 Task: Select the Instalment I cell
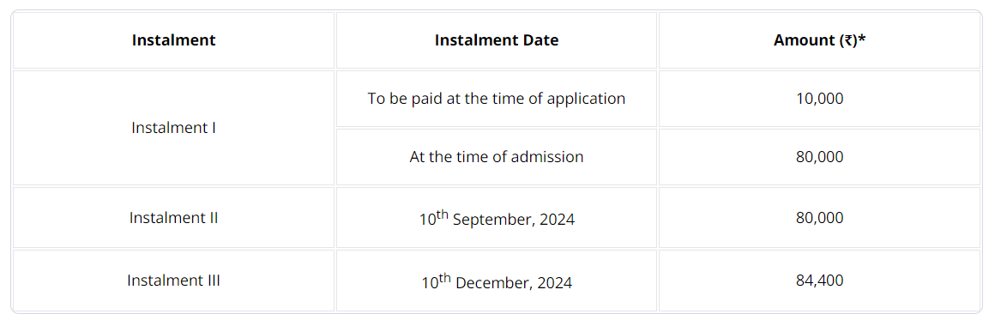coord(173,128)
